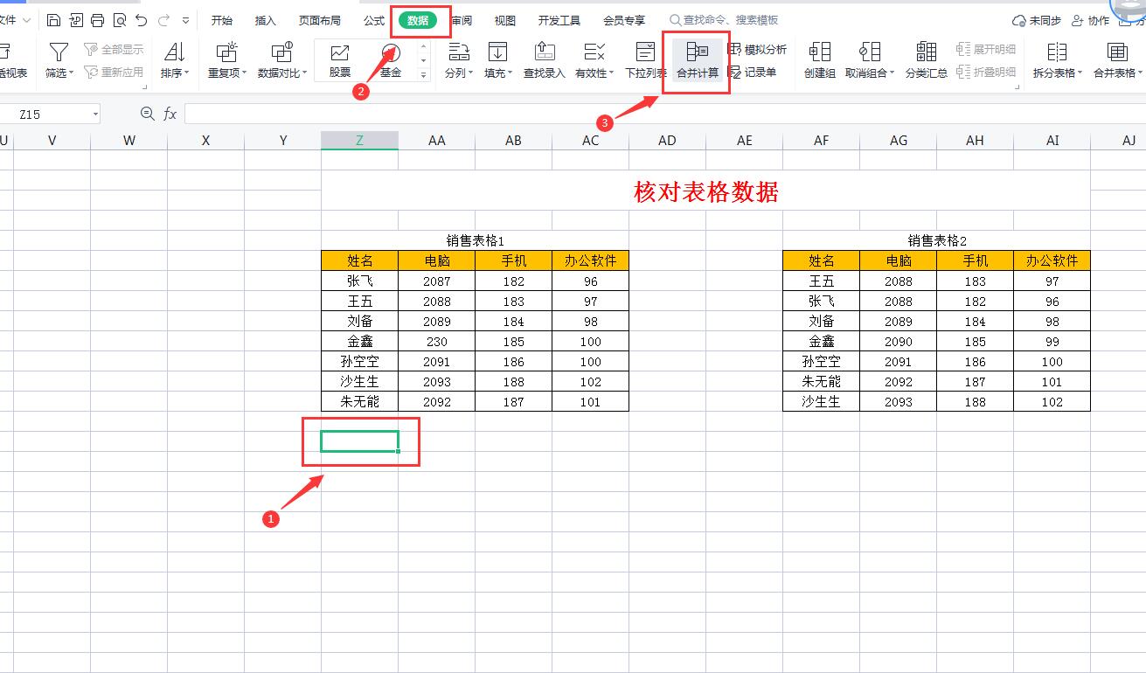Viewport: 1146px width, 673px height.
Task: Step the data types gallery up one row
Action: (424, 47)
